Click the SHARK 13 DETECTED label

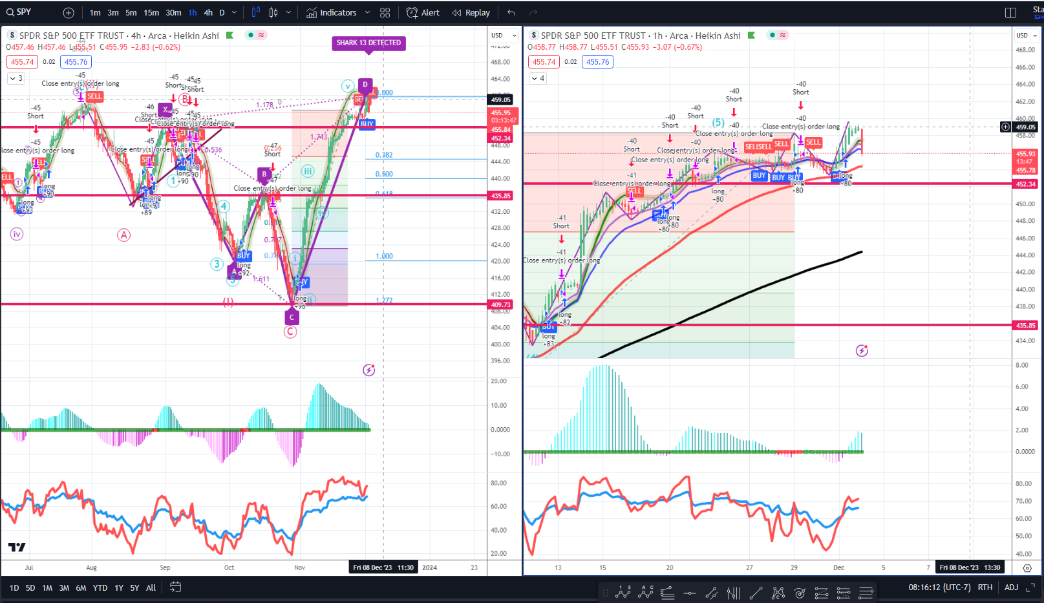(368, 43)
